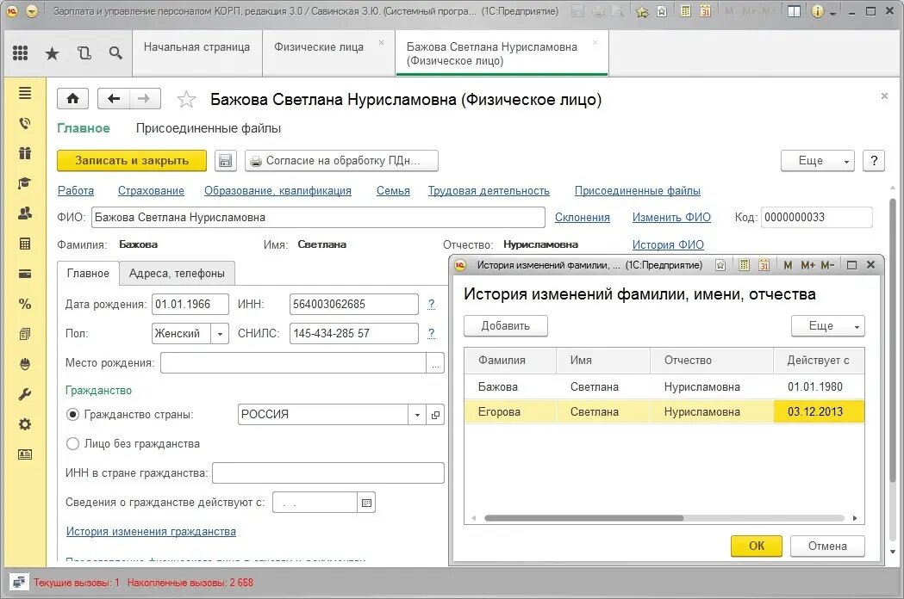Open the Семья link
The width and height of the screenshot is (904, 599).
[x=393, y=191]
